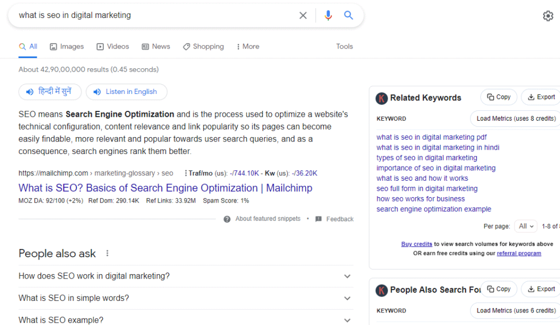Clear the search box with X icon
The height and width of the screenshot is (325, 560).
tap(303, 15)
